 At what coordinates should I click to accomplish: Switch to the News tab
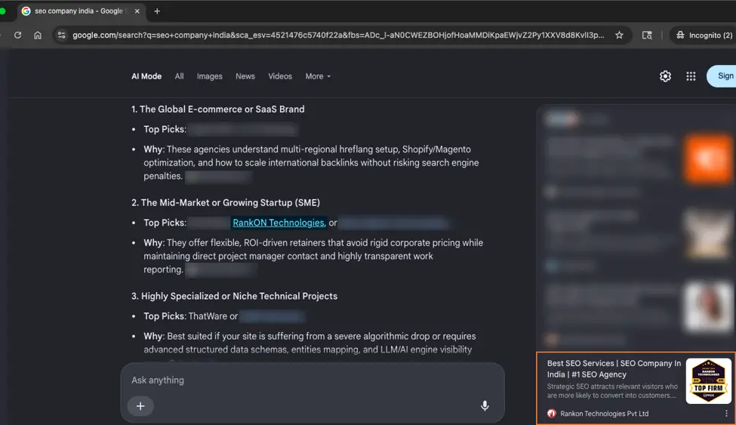245,76
